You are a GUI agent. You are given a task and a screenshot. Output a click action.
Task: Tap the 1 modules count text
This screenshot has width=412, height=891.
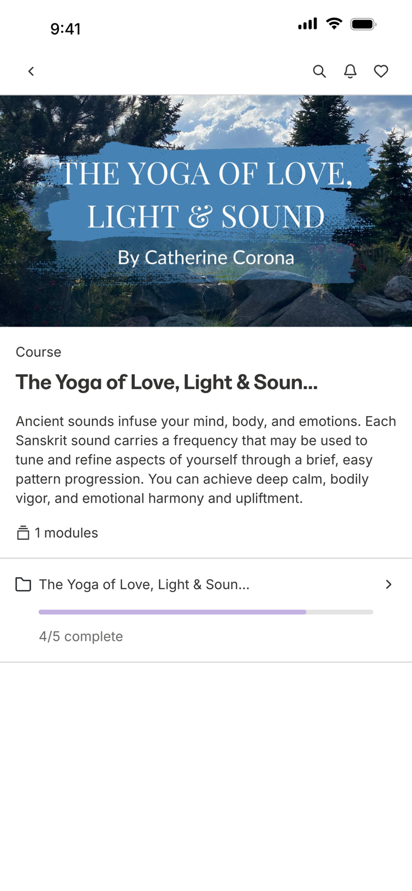(67, 533)
